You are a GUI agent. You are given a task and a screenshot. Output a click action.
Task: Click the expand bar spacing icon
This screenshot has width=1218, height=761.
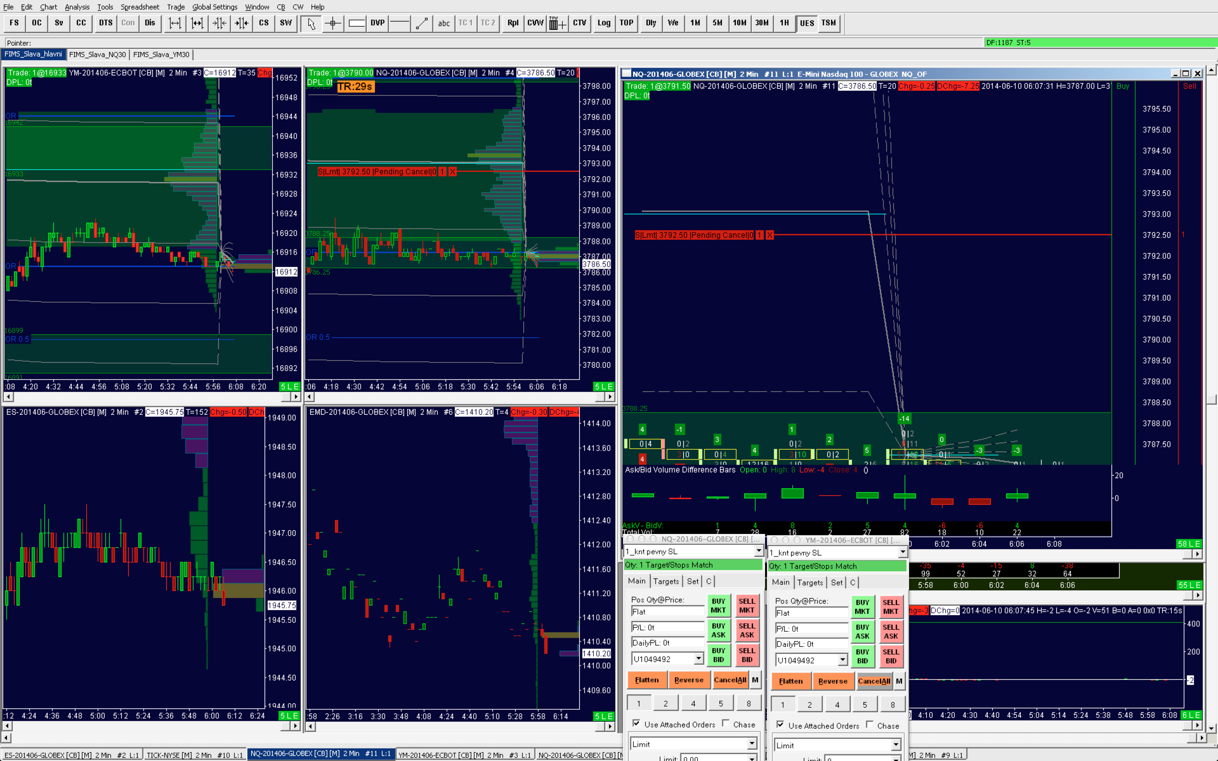click(x=175, y=23)
